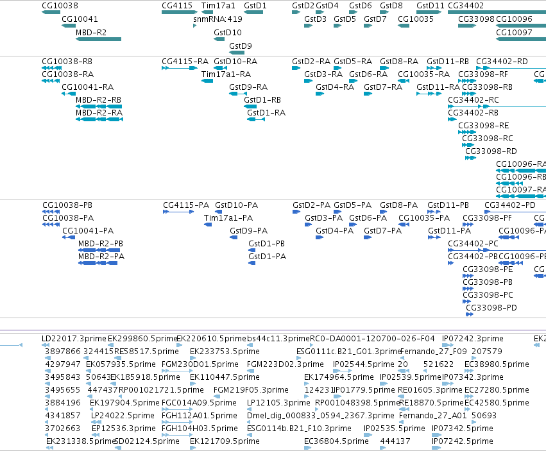Click EST RC0-DA0001-120700-026-F04
Screen dimensions: 546x451
(x=372, y=339)
